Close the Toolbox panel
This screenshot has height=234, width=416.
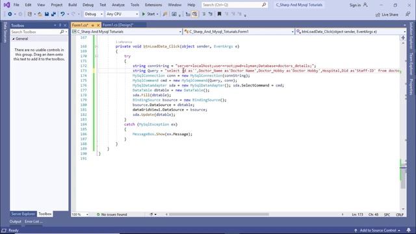pos(65,25)
